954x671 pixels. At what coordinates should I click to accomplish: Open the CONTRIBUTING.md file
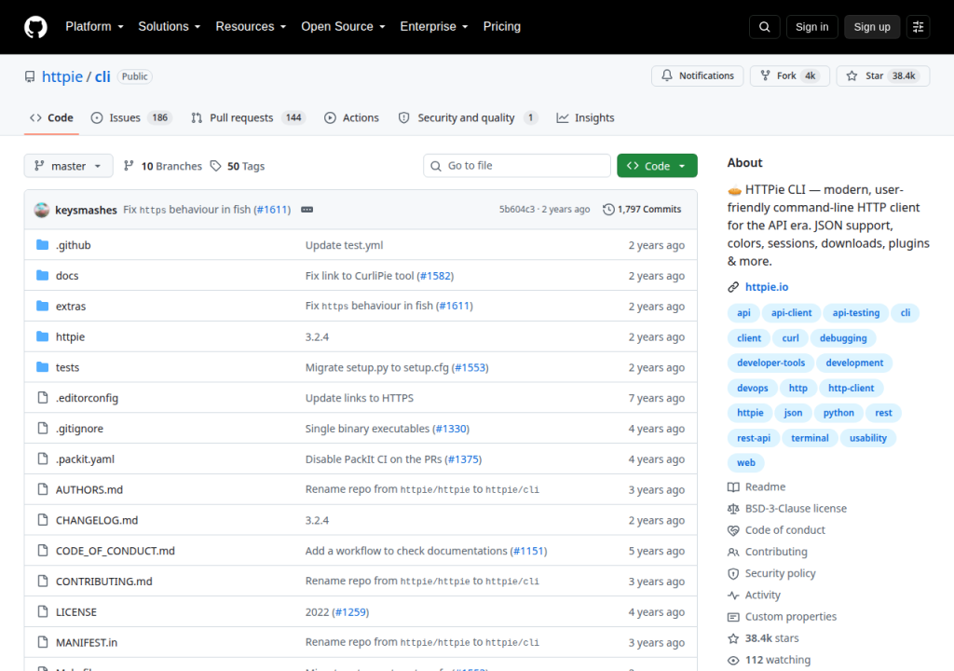click(x=104, y=582)
